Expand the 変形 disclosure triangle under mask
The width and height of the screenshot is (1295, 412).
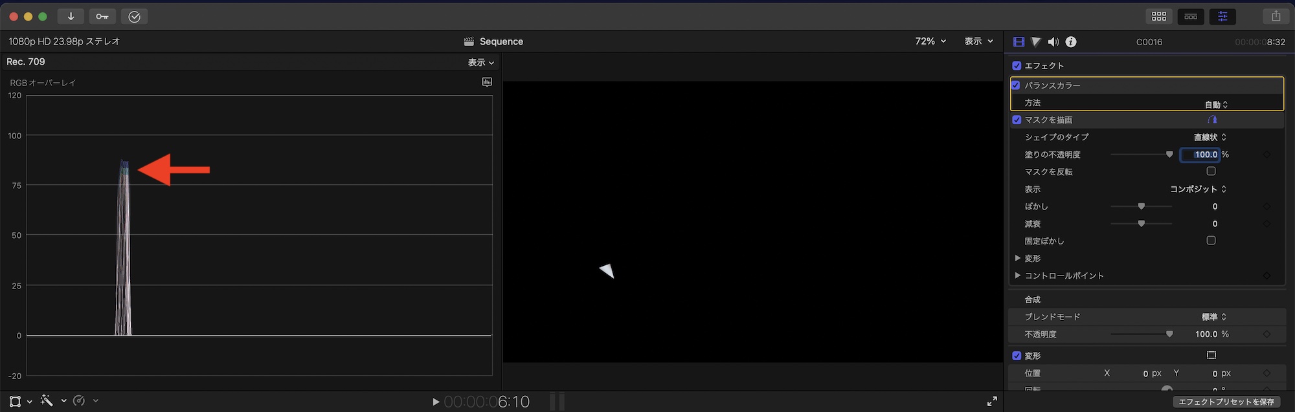point(1017,258)
